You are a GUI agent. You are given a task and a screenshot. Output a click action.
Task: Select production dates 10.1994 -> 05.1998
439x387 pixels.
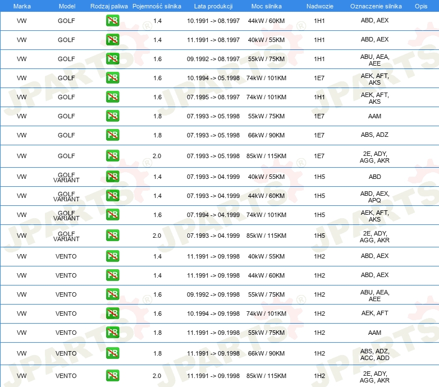(x=213, y=78)
